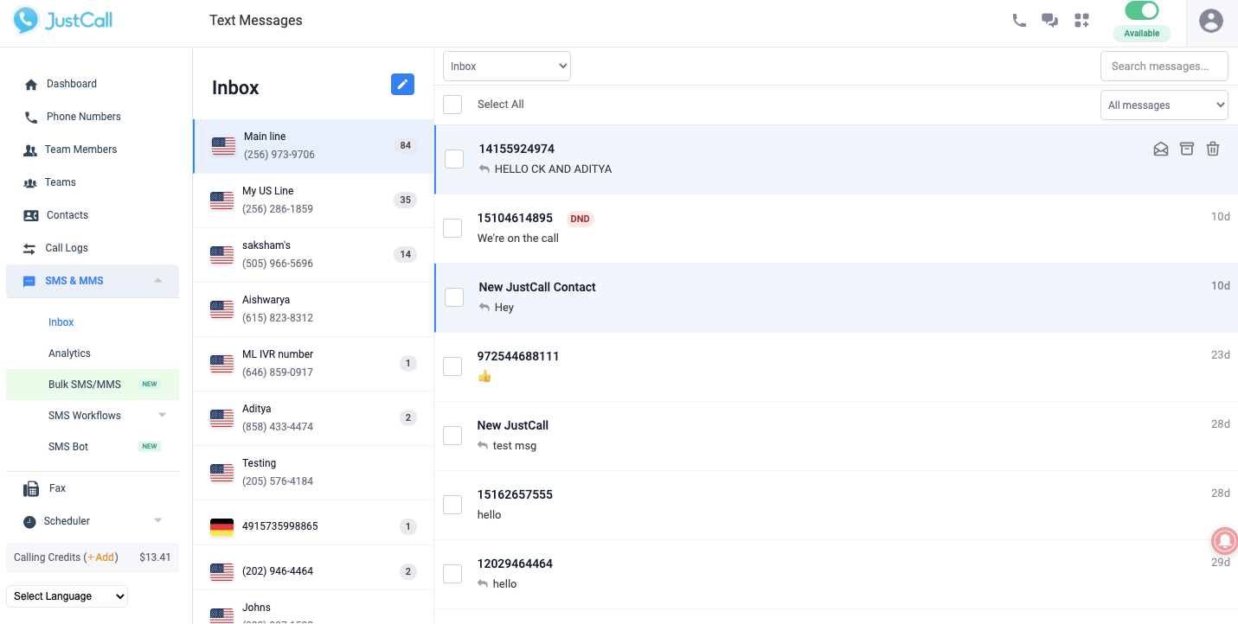Tick the checkbox for 15104614895 message
The height and width of the screenshot is (624, 1238).
point(452,228)
